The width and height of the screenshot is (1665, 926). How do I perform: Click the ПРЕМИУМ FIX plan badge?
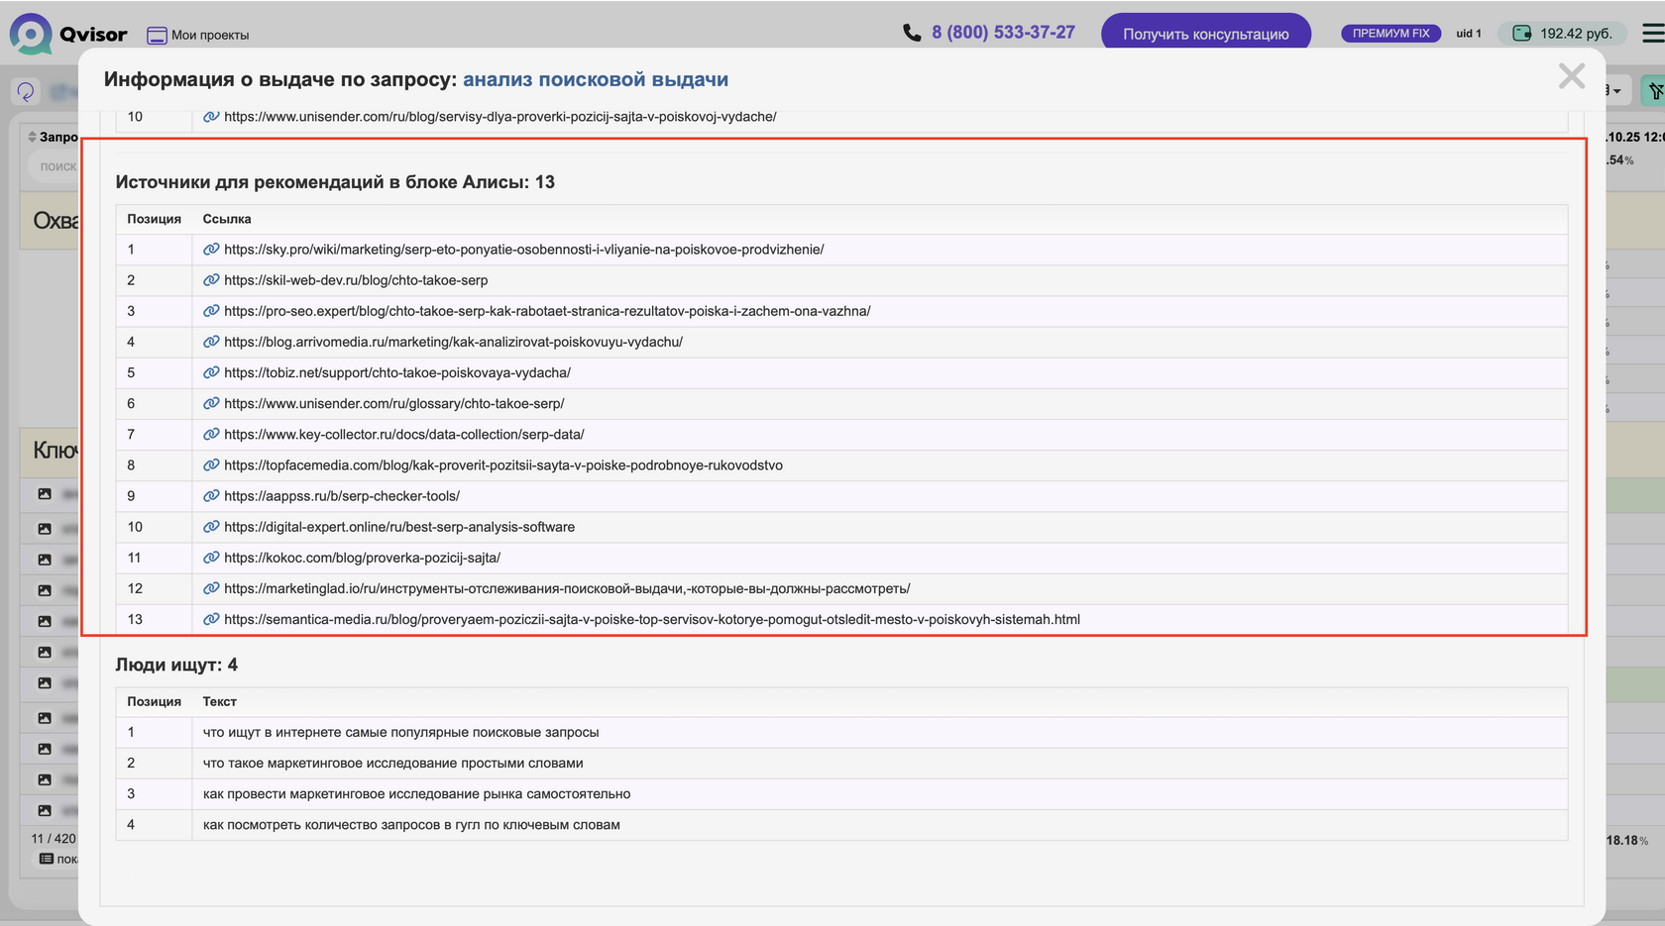1390,34
